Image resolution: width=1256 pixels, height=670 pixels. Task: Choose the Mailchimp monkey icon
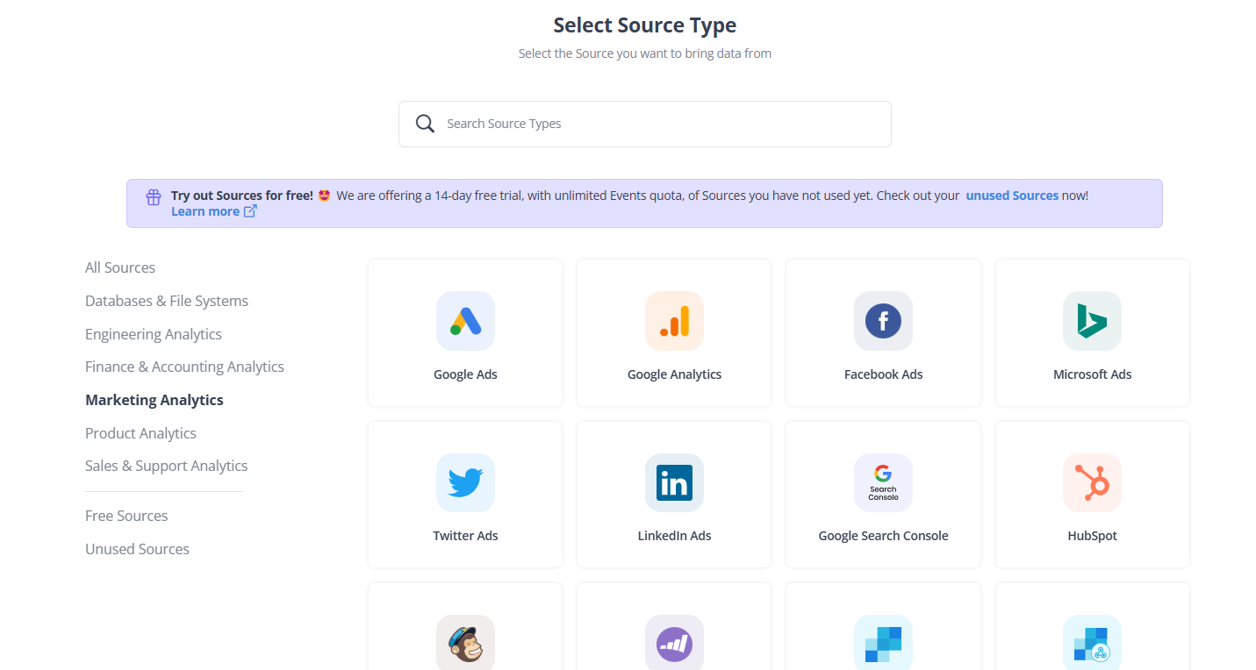pos(465,643)
